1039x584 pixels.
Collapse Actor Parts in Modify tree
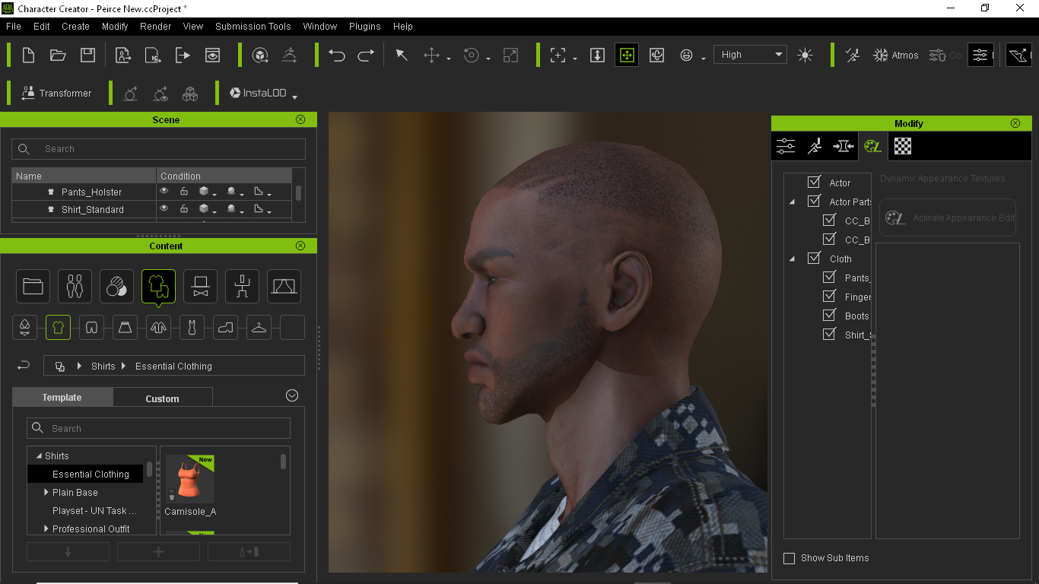pos(792,202)
